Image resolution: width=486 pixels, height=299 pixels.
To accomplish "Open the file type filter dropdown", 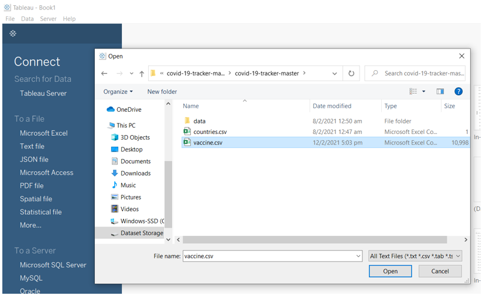I will tap(415, 256).
